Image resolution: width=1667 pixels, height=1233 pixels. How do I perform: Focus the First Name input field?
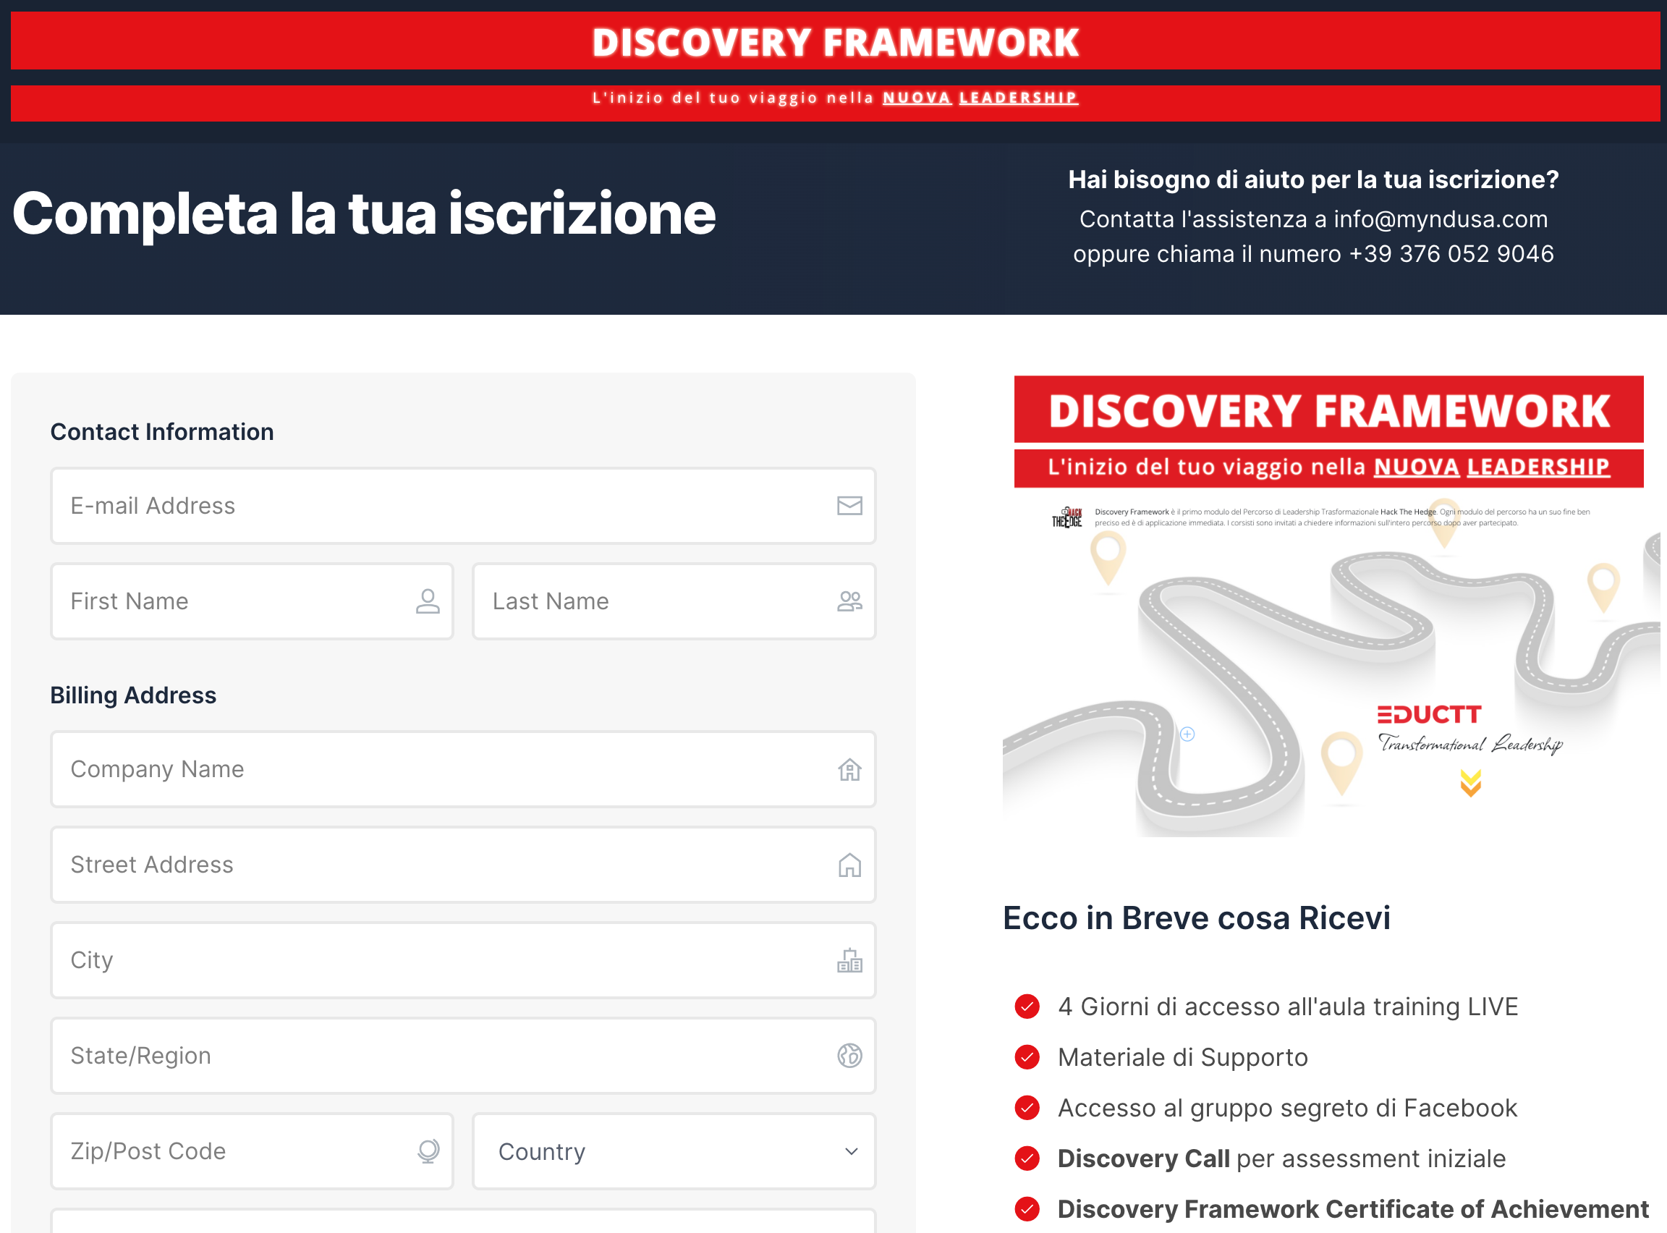pos(253,601)
